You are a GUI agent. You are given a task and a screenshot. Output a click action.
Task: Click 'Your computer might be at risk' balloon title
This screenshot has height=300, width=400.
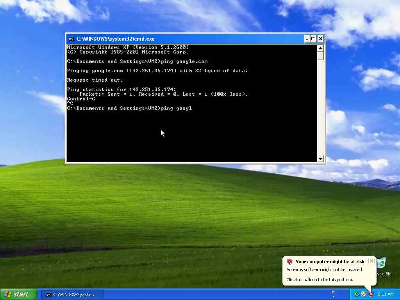[330, 262]
